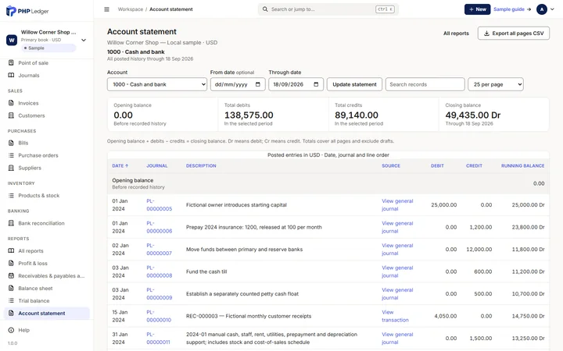This screenshot has width=563, height=351.
Task: Click the From date input field
Action: point(238,84)
